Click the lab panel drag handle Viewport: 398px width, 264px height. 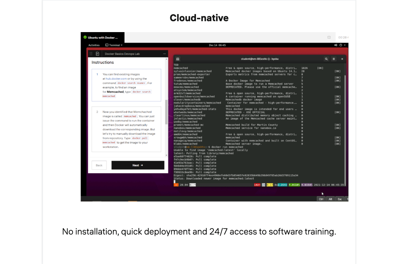(91, 54)
